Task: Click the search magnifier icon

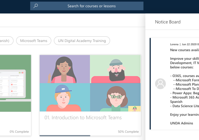Action: click(x=36, y=6)
